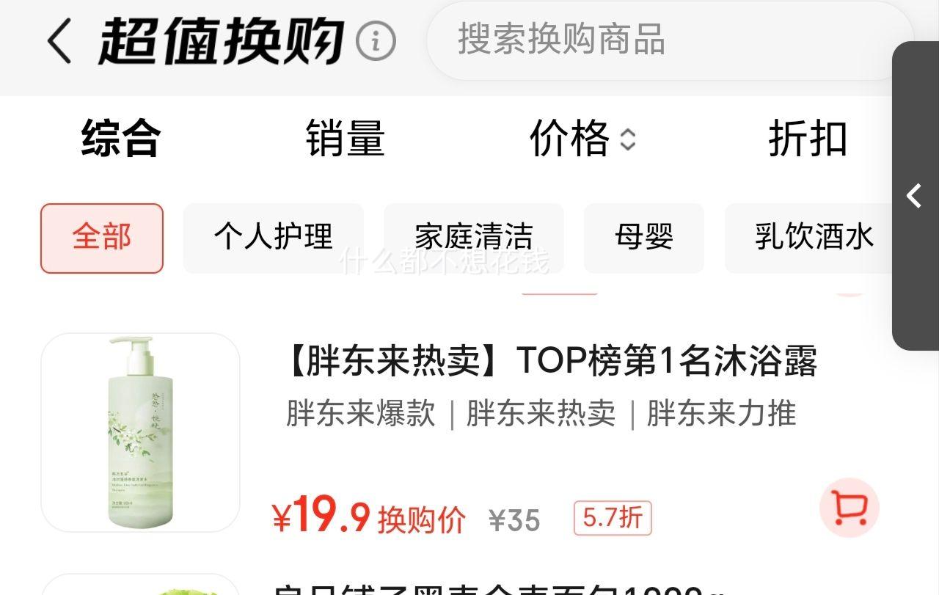The height and width of the screenshot is (595, 939).
Task: Open the 胖东来热卖 TOP榜第1名沐浴露 product title
Action: [x=549, y=361]
